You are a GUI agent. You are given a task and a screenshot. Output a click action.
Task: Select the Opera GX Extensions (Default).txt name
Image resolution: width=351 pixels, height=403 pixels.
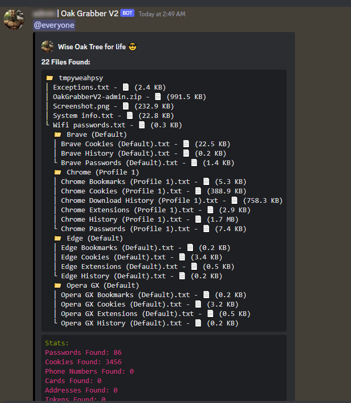coord(127,314)
